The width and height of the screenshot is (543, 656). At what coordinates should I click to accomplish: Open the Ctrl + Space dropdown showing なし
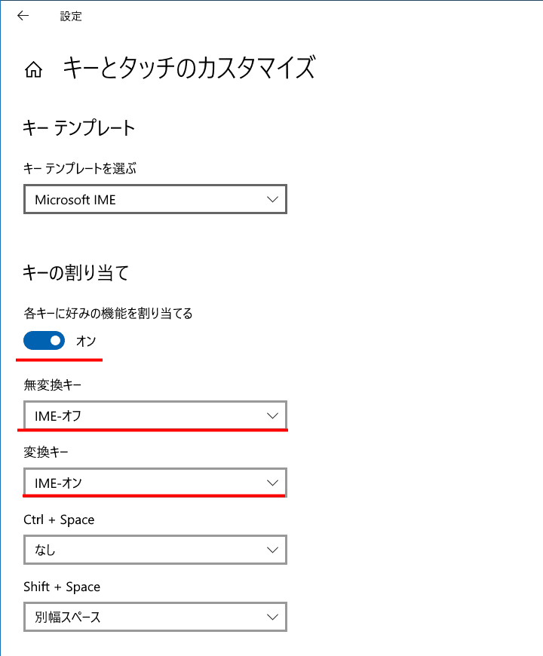[155, 550]
